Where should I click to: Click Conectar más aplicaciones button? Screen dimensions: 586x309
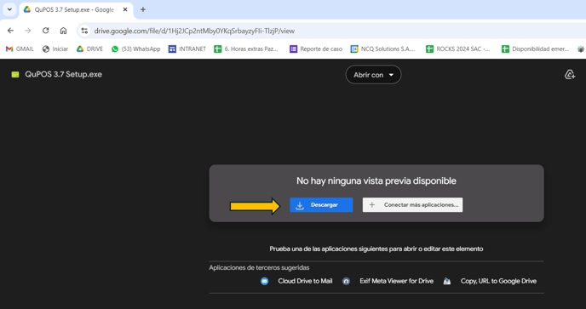point(412,205)
